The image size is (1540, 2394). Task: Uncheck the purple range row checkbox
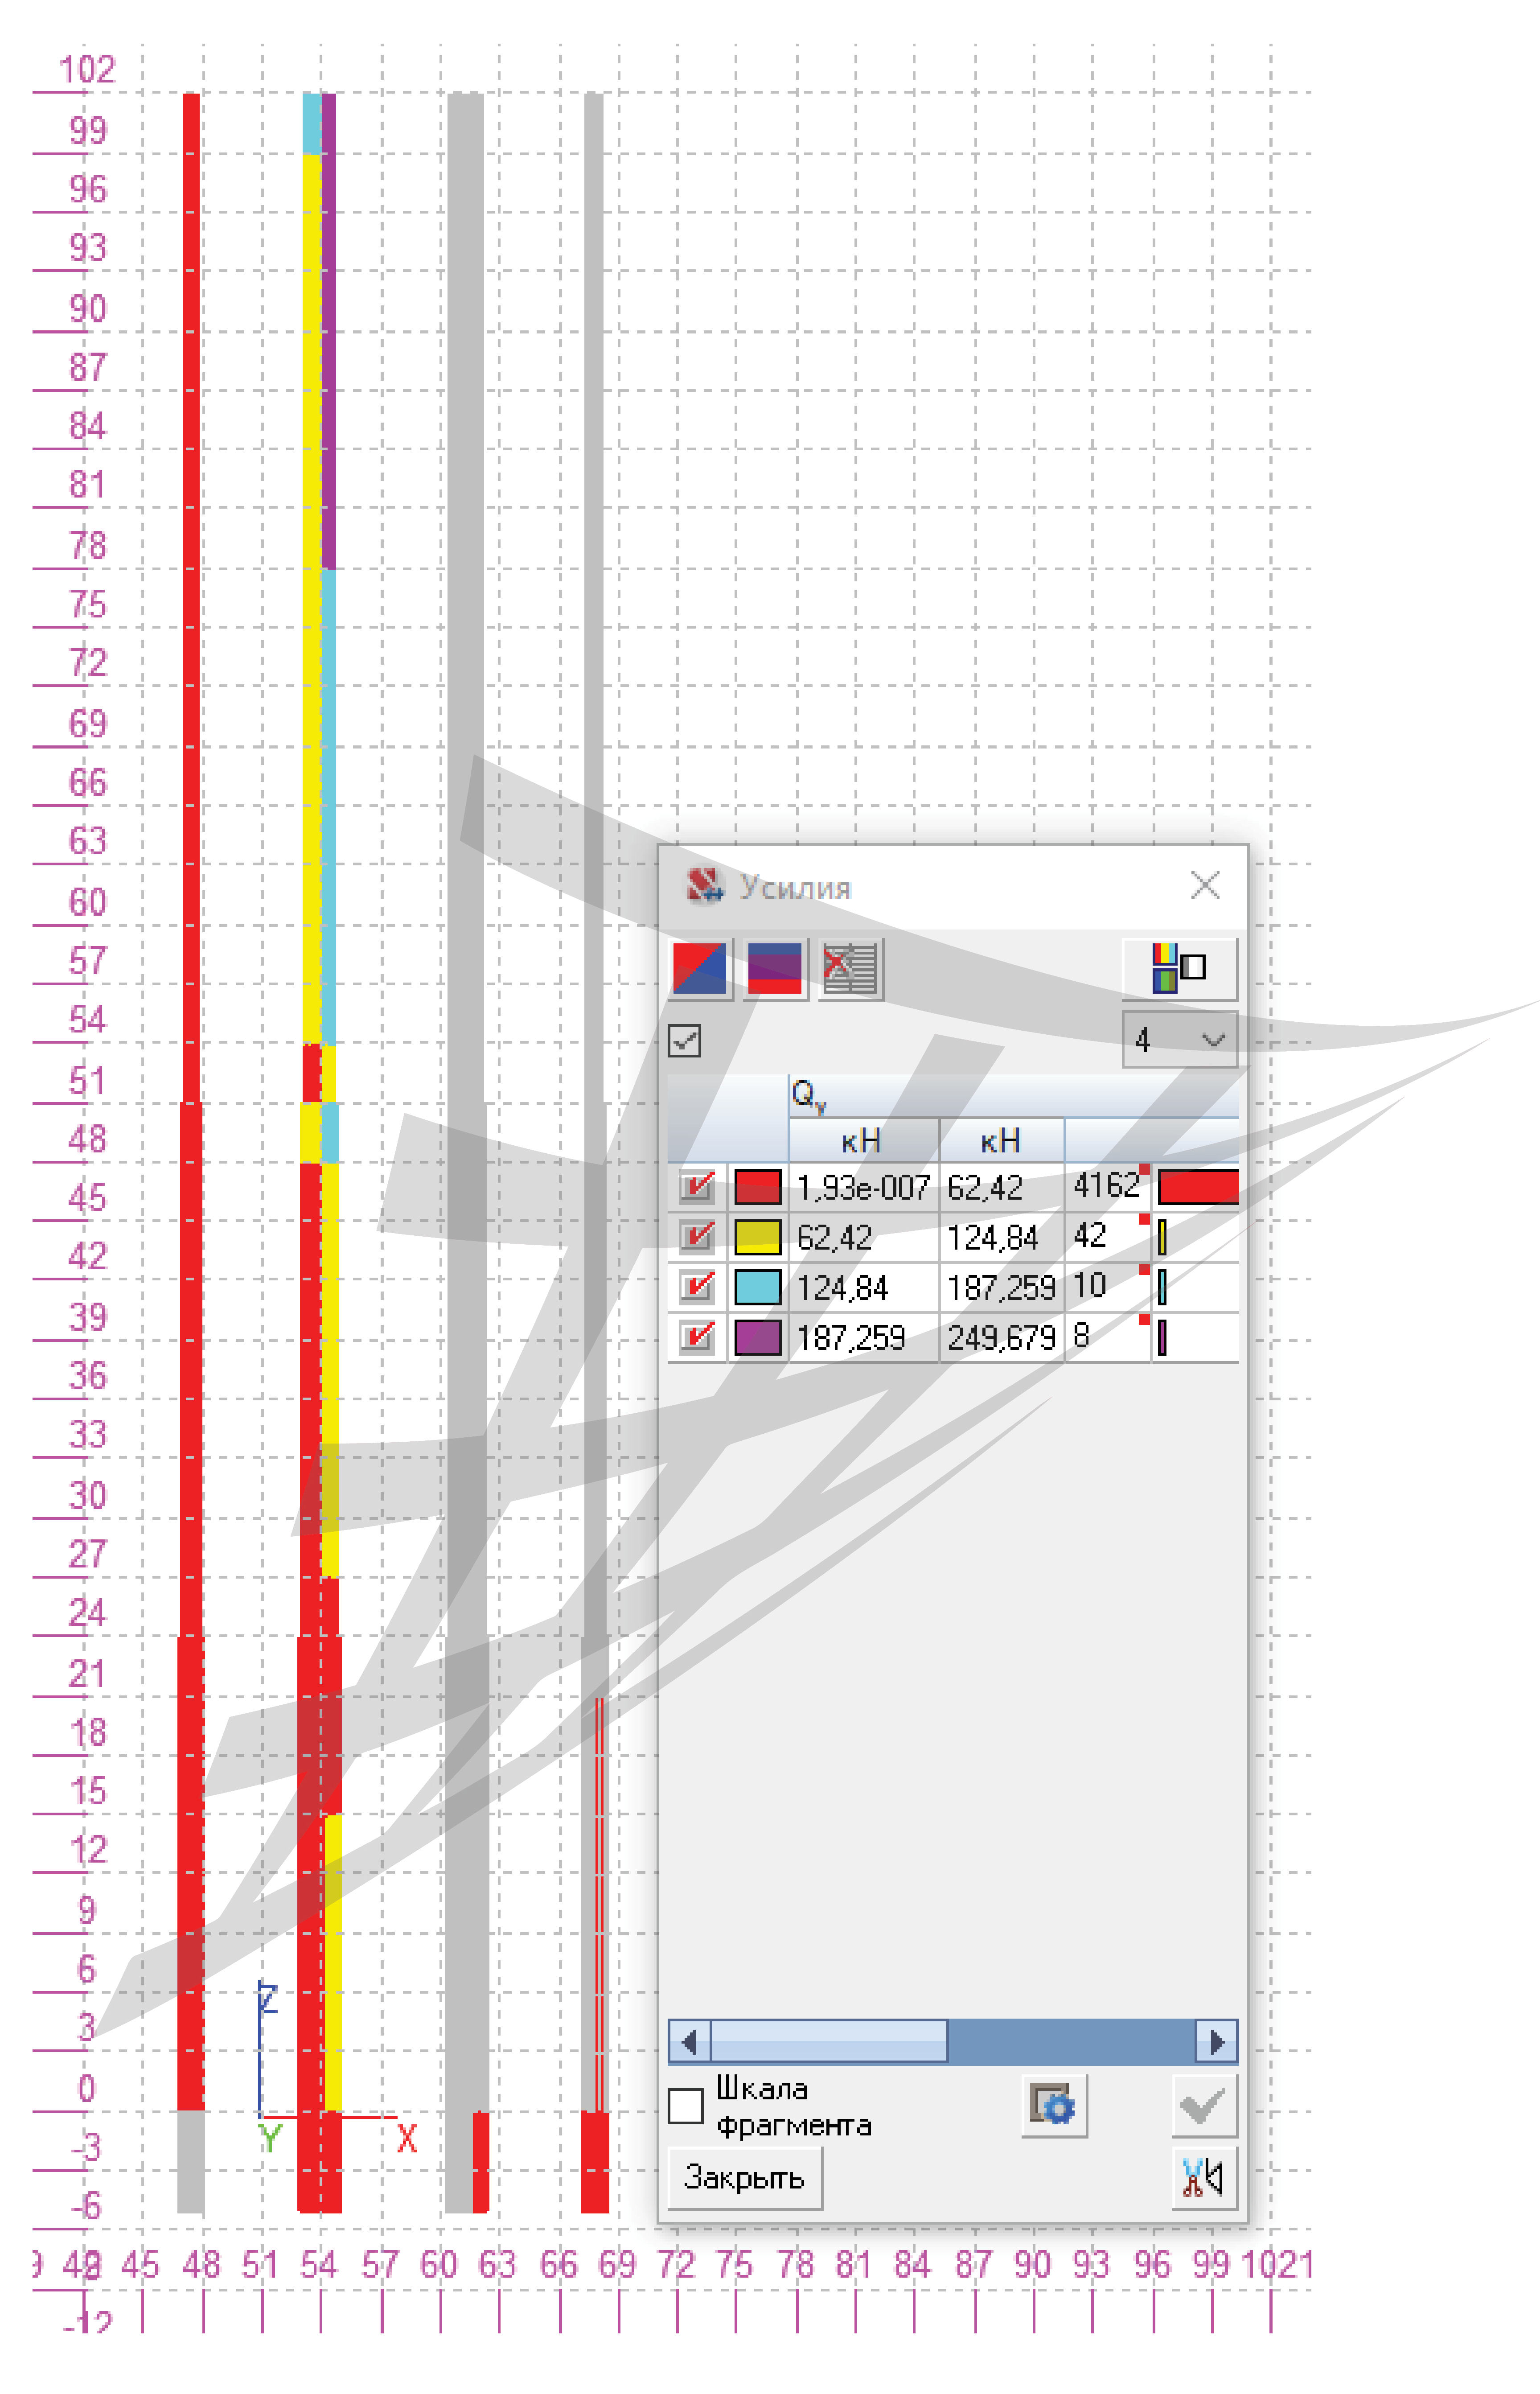click(x=697, y=1336)
